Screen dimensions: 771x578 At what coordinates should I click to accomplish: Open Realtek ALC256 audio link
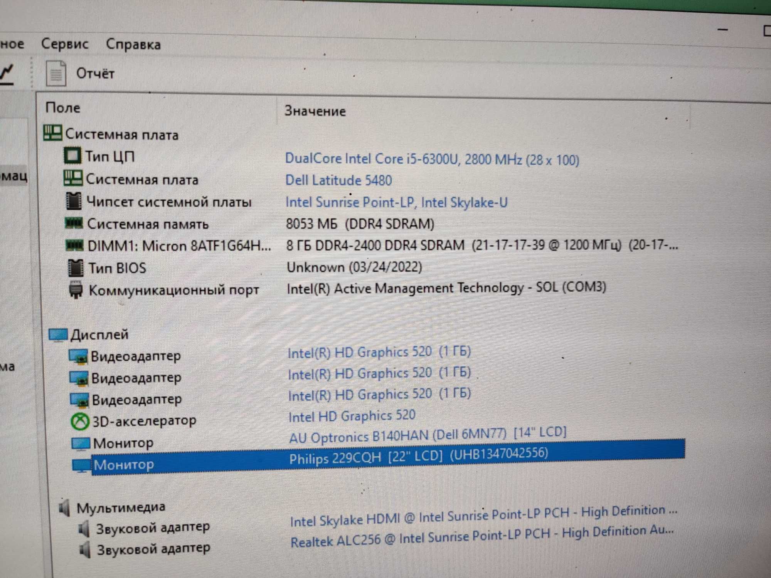coord(483,537)
